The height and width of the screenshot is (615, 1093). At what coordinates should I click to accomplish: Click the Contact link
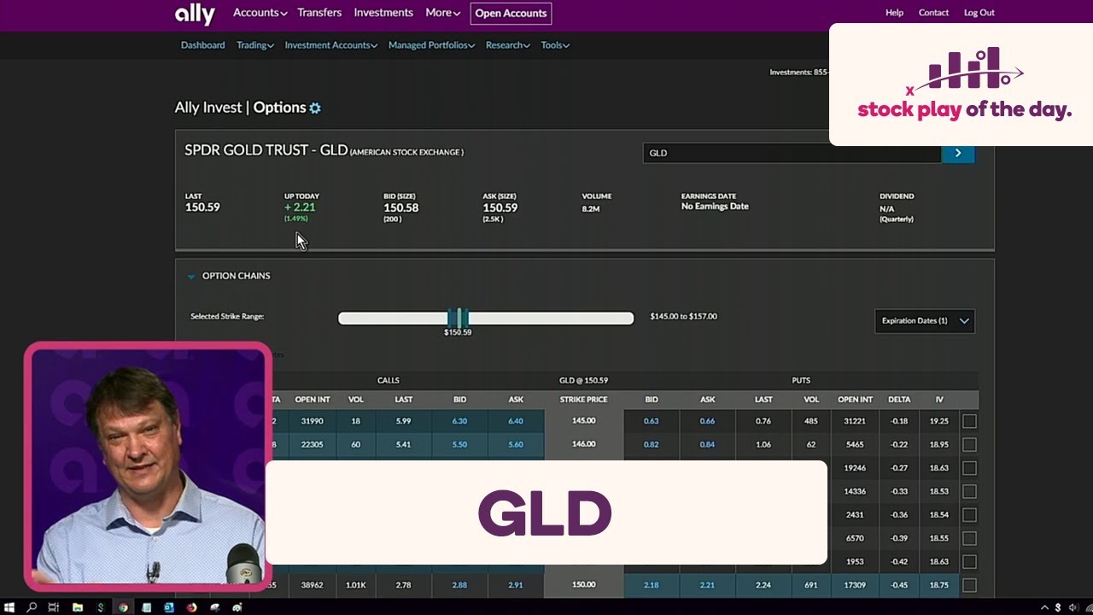(933, 13)
